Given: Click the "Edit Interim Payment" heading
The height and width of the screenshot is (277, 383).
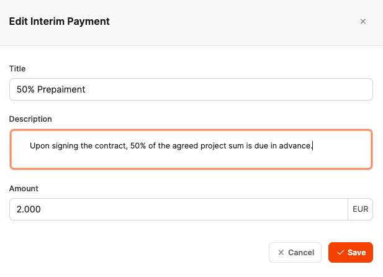Looking at the screenshot, I should pyautogui.click(x=60, y=21).
